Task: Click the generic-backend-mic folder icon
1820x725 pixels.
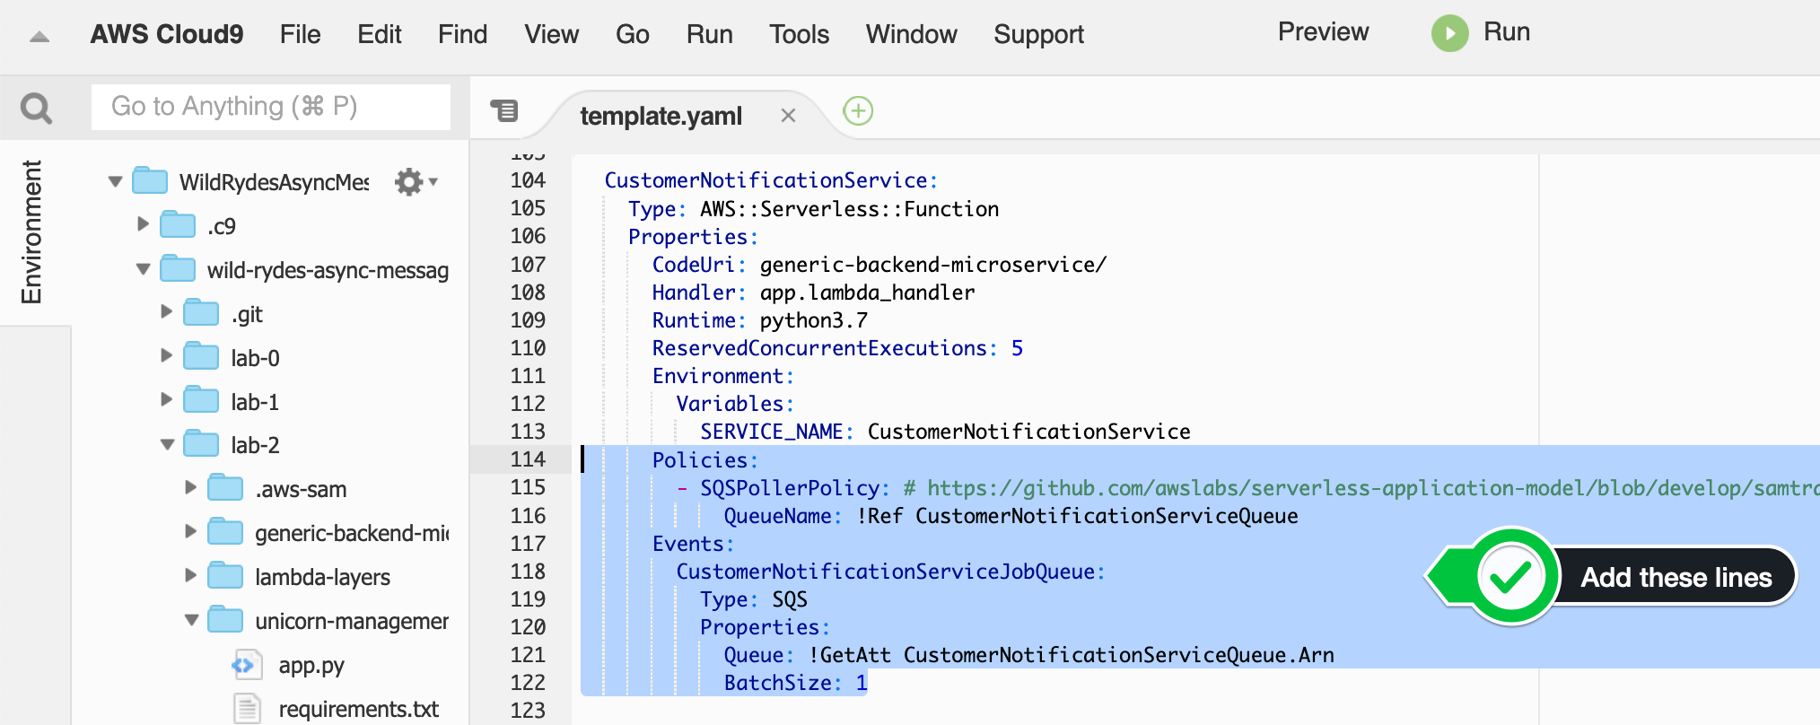Action: [225, 532]
